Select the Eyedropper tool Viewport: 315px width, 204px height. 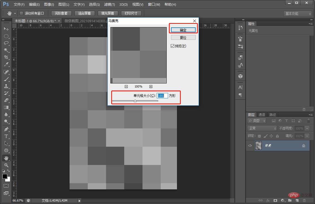[x=6, y=64]
